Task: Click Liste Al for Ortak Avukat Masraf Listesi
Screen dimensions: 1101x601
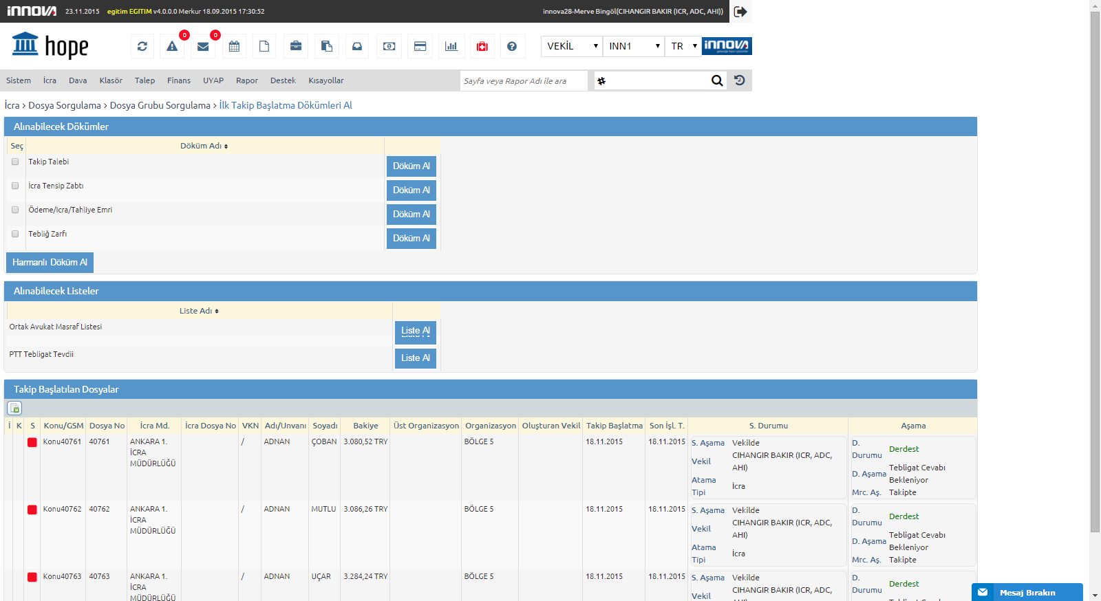Action: [416, 331]
